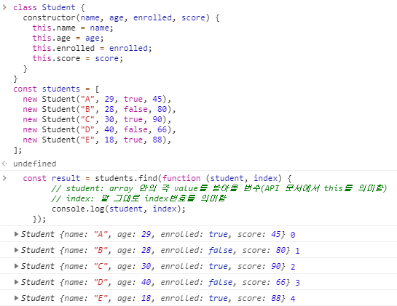This screenshot has height=306, width=397.
Task: Click 'enrolled: true' in Student C row
Action: pyautogui.click(x=194, y=266)
